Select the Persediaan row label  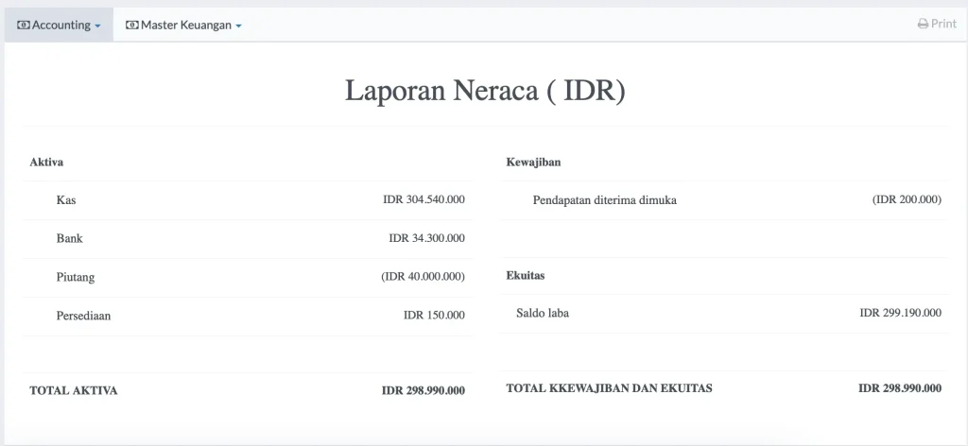click(83, 316)
